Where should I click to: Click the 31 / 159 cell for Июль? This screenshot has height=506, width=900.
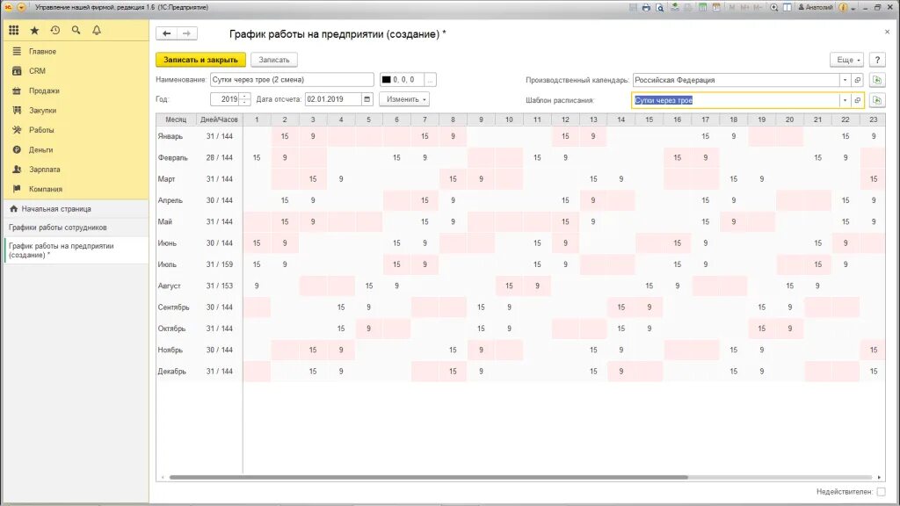tap(220, 264)
